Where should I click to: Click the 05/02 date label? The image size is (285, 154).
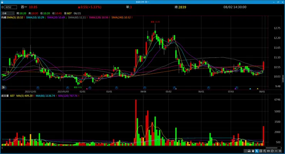point(168,91)
